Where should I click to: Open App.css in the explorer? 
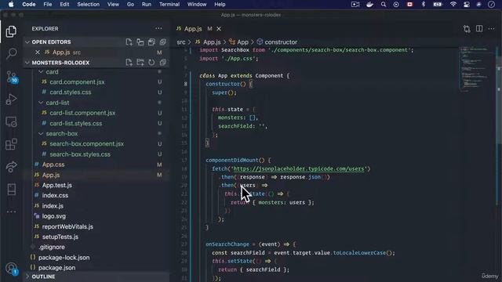tap(53, 164)
